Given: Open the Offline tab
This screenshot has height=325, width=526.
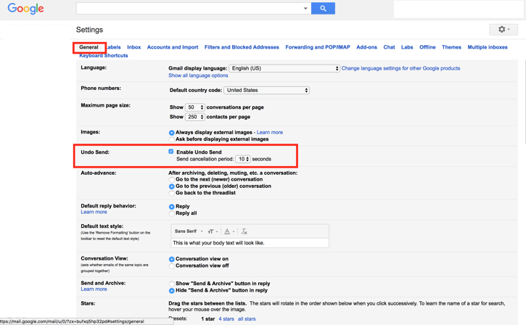Looking at the screenshot, I should point(427,47).
